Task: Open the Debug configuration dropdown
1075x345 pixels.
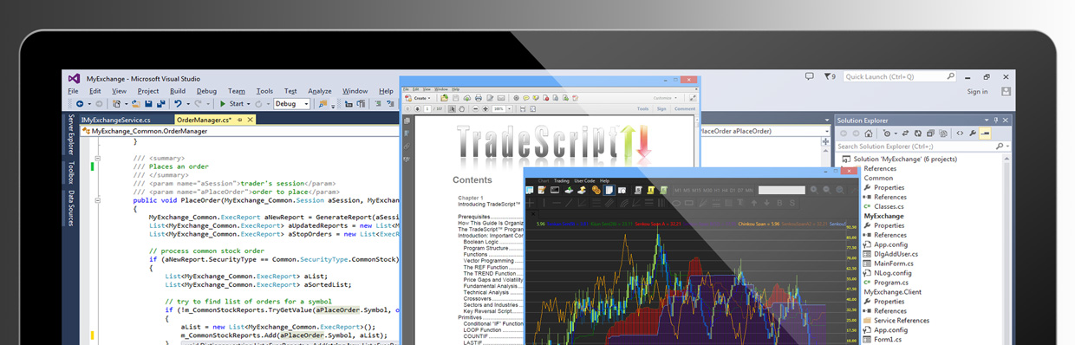Action: pyautogui.click(x=292, y=104)
